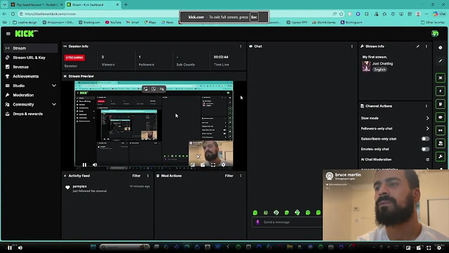Click the info circle icon in right rail
Image resolution: width=449 pixels, height=253 pixels.
pos(441,47)
